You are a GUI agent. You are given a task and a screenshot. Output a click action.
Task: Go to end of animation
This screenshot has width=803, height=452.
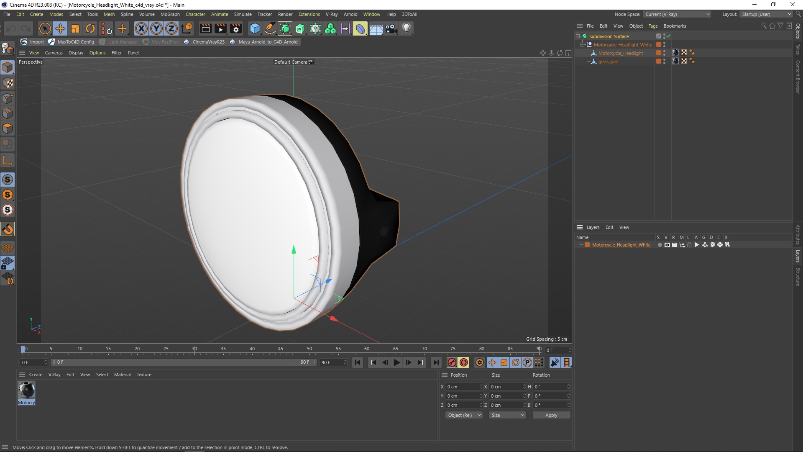coord(436,362)
